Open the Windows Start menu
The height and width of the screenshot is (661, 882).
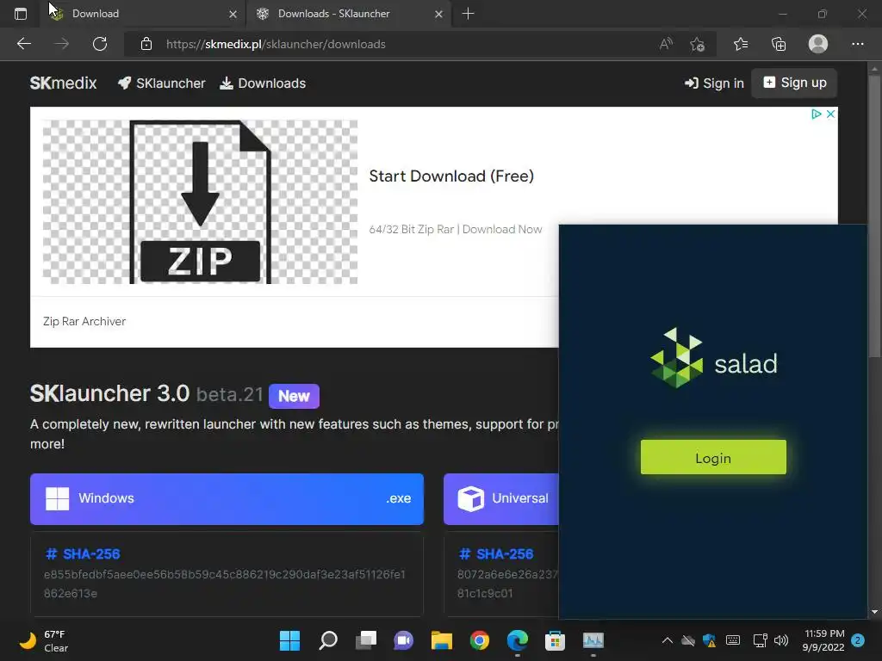coord(289,640)
